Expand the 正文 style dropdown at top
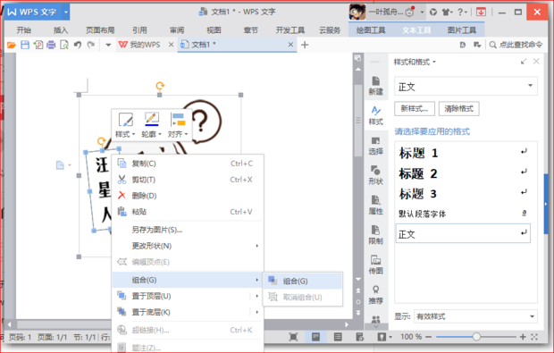This screenshot has width=554, height=353. pyautogui.click(x=466, y=86)
